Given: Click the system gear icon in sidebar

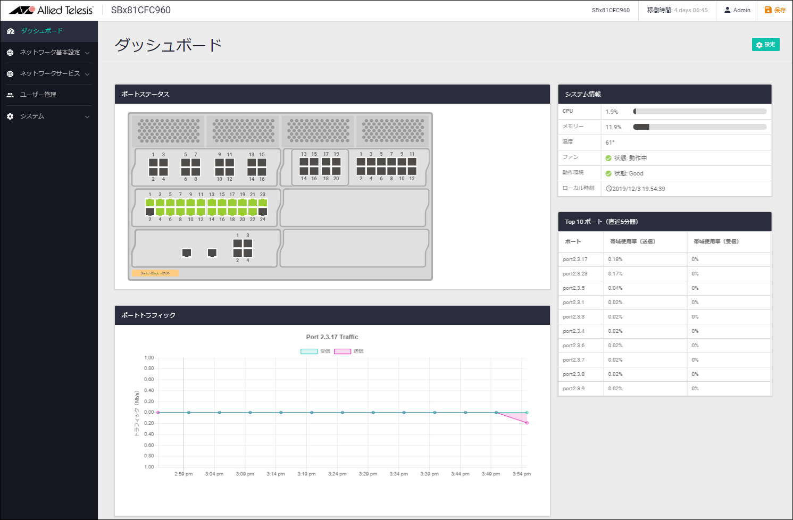Looking at the screenshot, I should click(10, 116).
